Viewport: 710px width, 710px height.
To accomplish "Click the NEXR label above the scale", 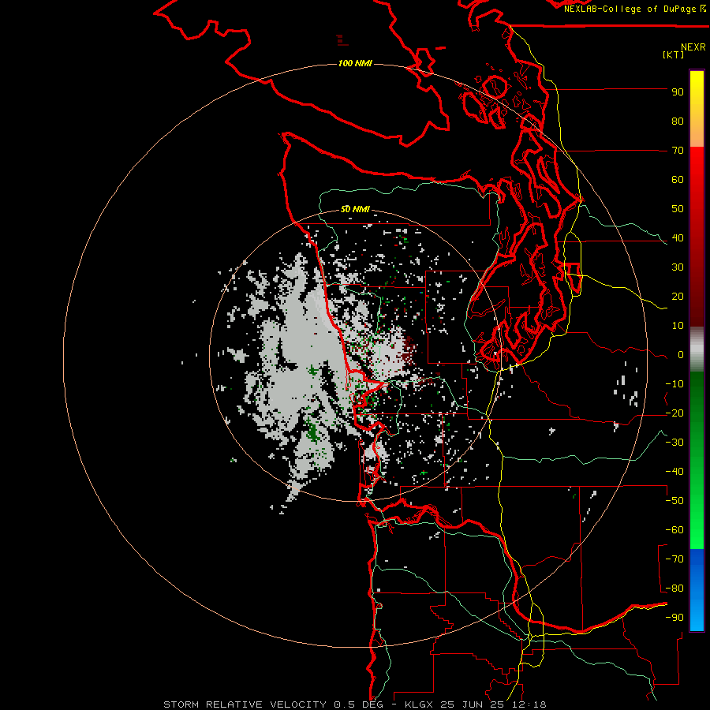I will [693, 47].
